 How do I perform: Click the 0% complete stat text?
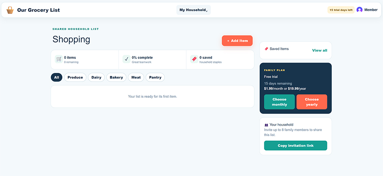(x=142, y=58)
